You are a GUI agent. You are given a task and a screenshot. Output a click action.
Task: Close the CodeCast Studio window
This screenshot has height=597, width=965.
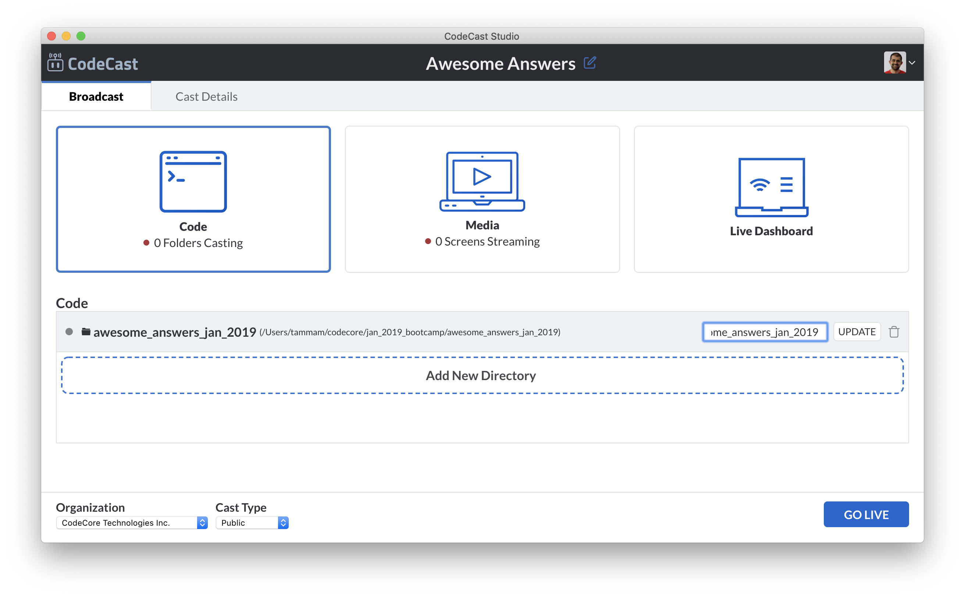(x=51, y=36)
